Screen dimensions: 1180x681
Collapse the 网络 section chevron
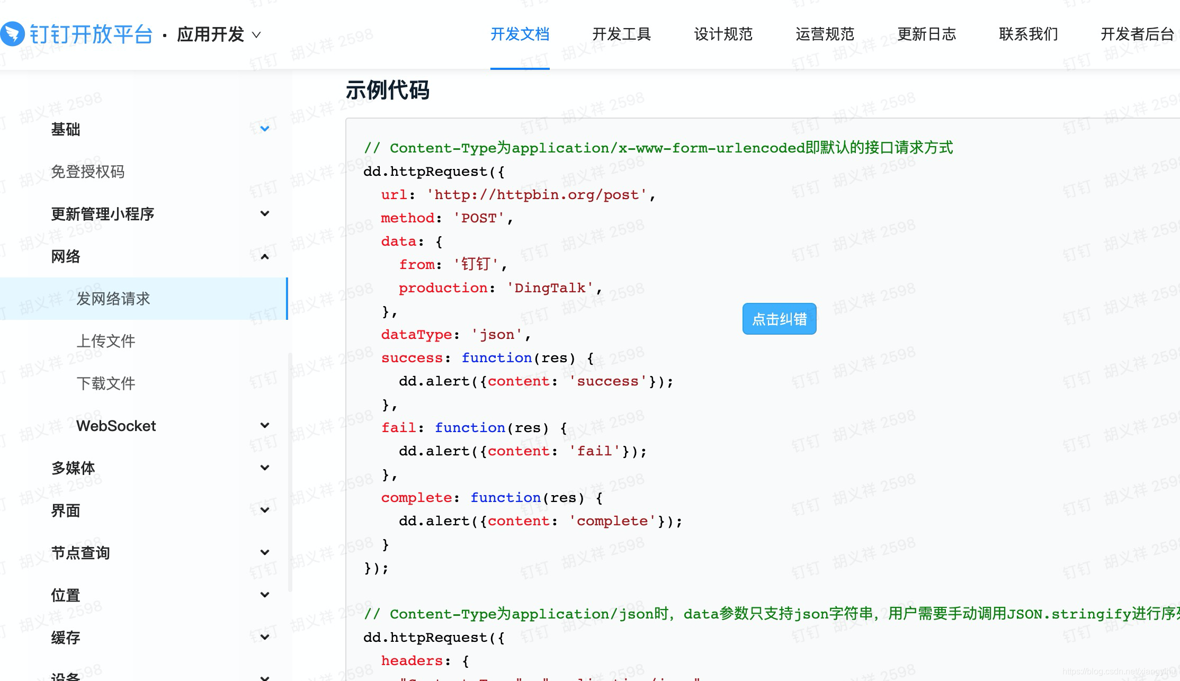pos(265,257)
